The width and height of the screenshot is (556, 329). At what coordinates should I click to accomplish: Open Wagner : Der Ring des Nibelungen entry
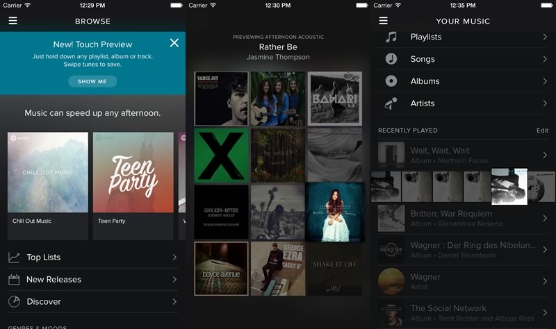click(464, 250)
